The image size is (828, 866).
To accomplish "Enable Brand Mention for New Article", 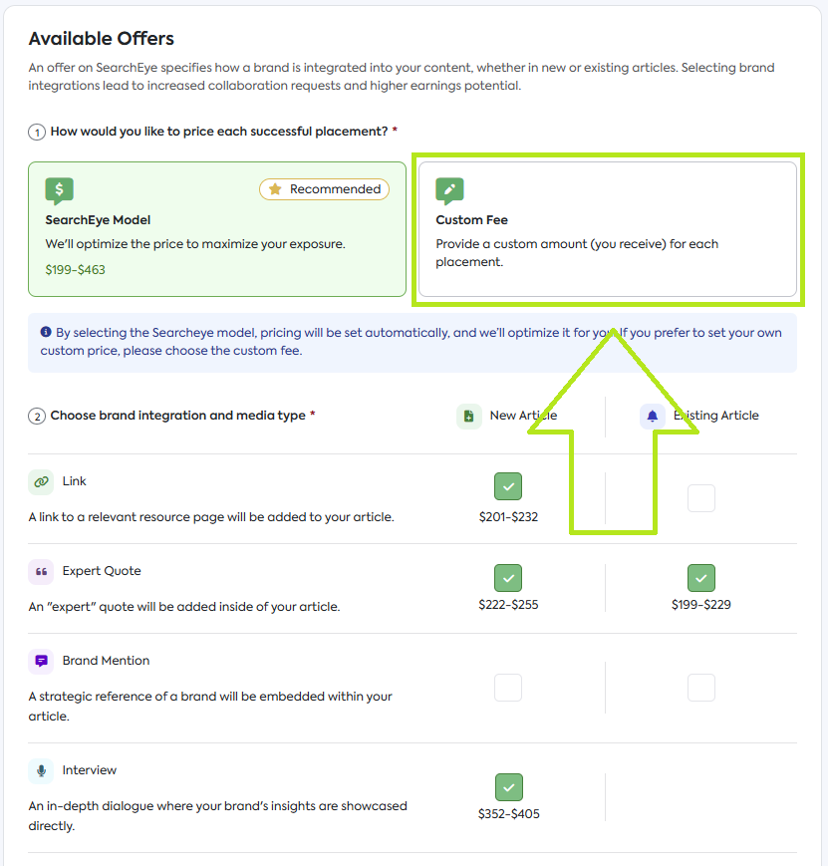I will (508, 688).
